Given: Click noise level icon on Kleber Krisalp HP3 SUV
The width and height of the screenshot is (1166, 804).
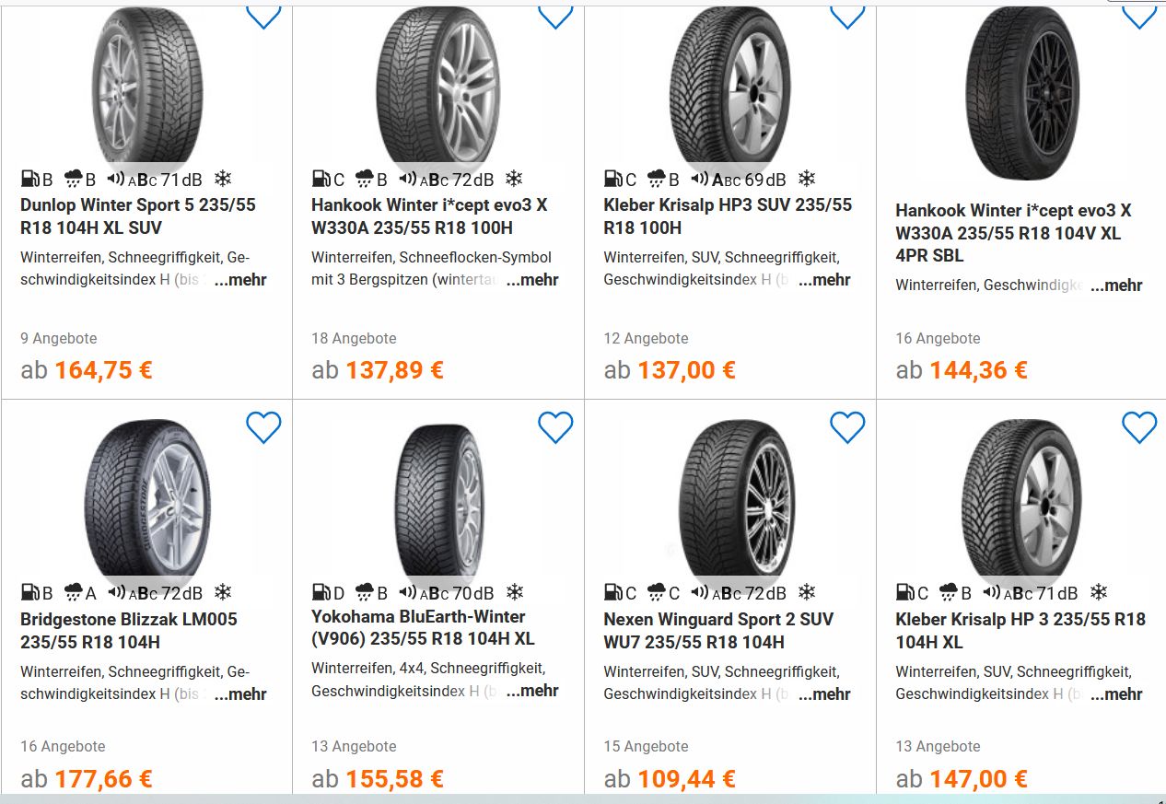Looking at the screenshot, I should [700, 179].
